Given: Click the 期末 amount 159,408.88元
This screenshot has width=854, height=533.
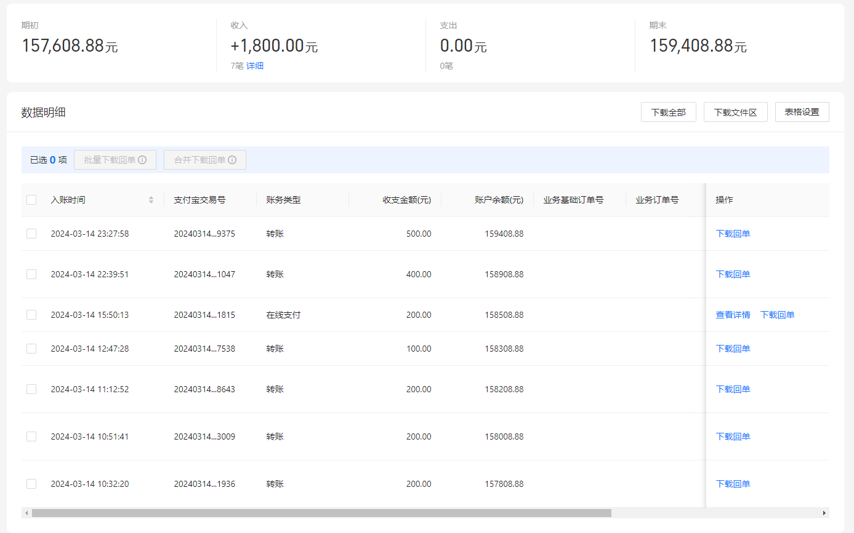Looking at the screenshot, I should (x=698, y=46).
